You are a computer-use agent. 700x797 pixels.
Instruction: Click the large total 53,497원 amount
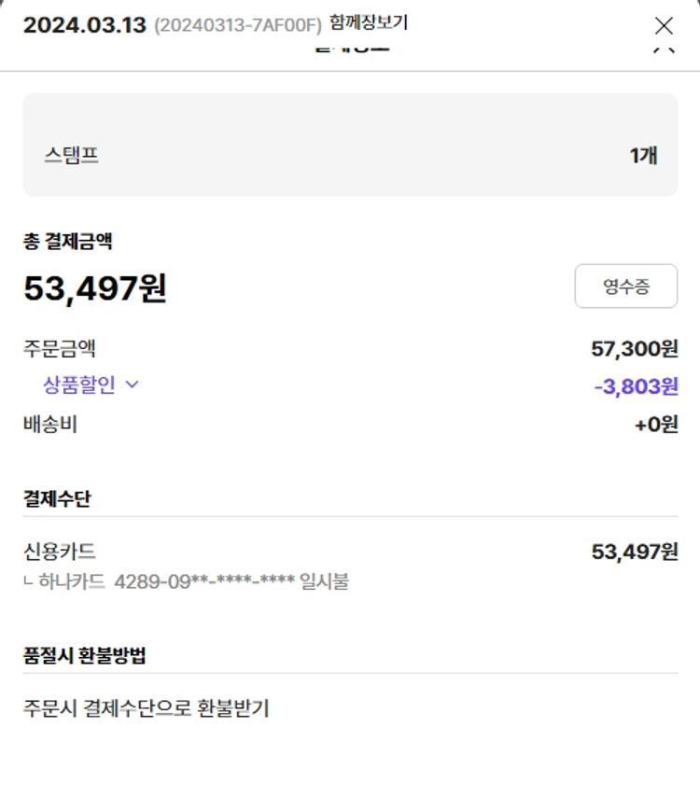point(95,288)
